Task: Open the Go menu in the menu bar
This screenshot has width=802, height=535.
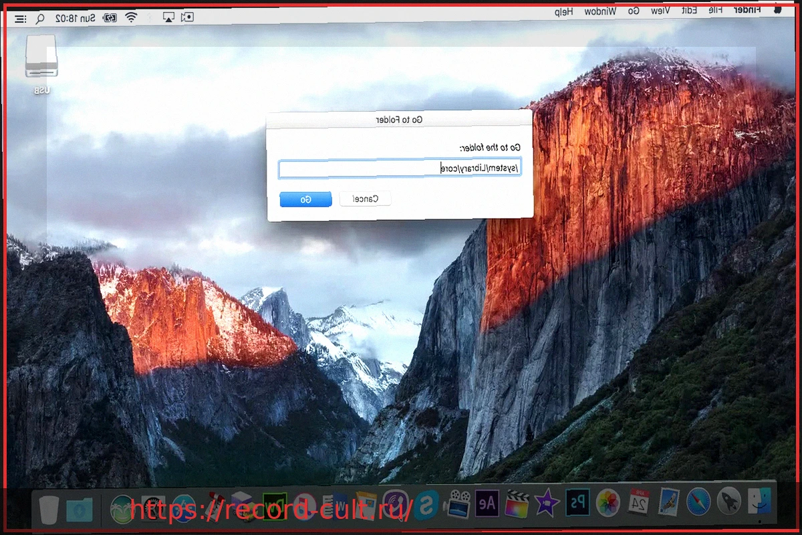Action: pos(633,10)
